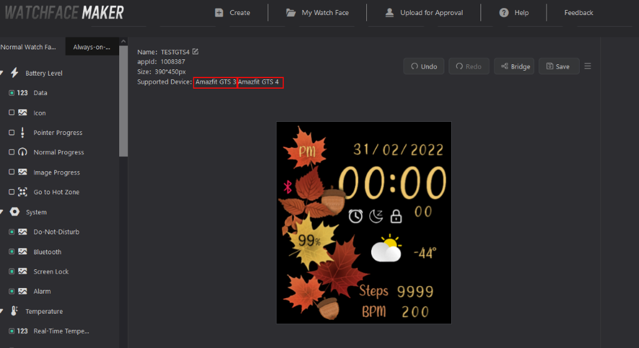Click the sidebar scroll up arrow
639x348 pixels.
(124, 41)
